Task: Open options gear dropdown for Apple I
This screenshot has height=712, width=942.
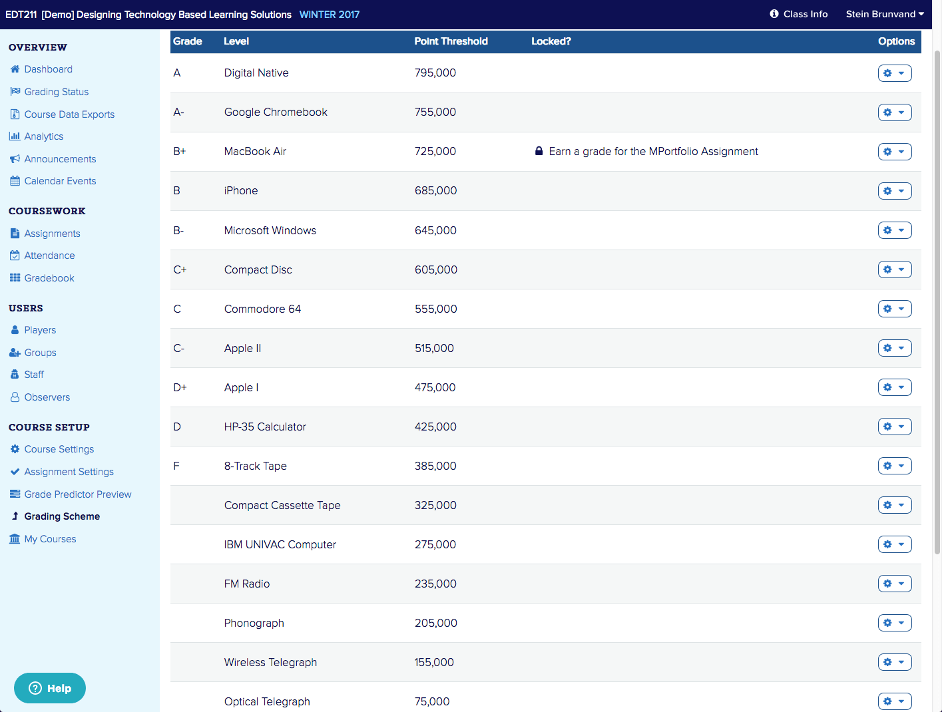Action: (x=895, y=387)
